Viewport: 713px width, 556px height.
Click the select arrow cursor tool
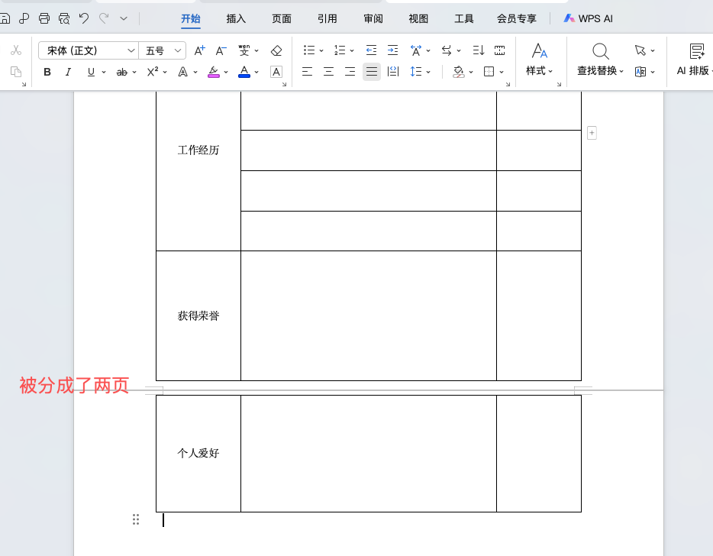pos(640,50)
